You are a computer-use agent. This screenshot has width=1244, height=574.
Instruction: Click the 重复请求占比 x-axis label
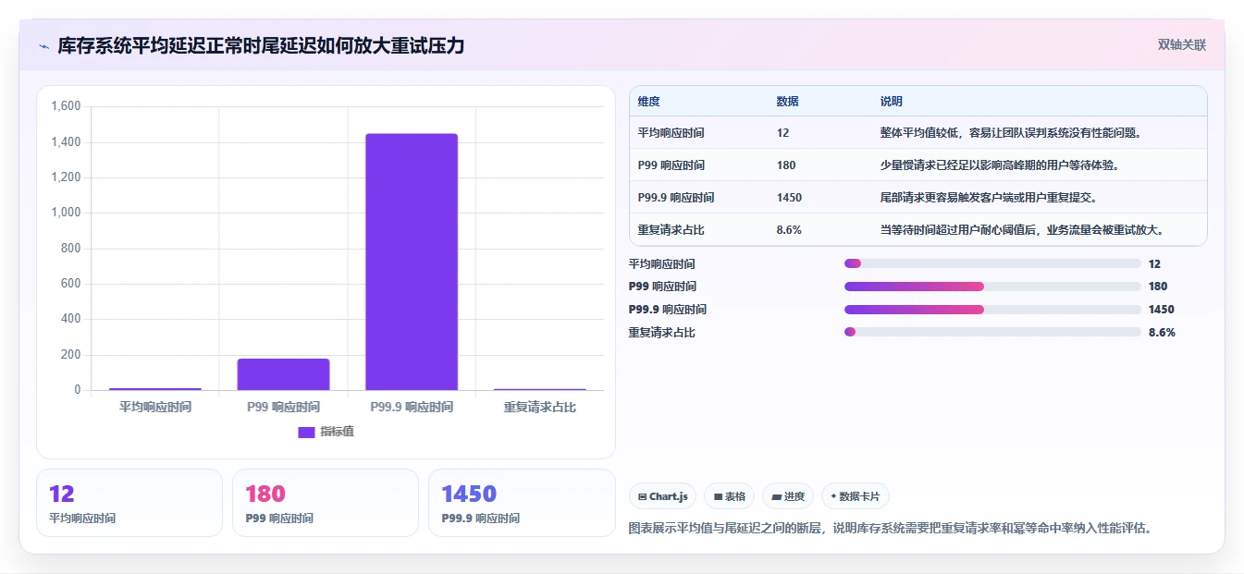click(540, 407)
